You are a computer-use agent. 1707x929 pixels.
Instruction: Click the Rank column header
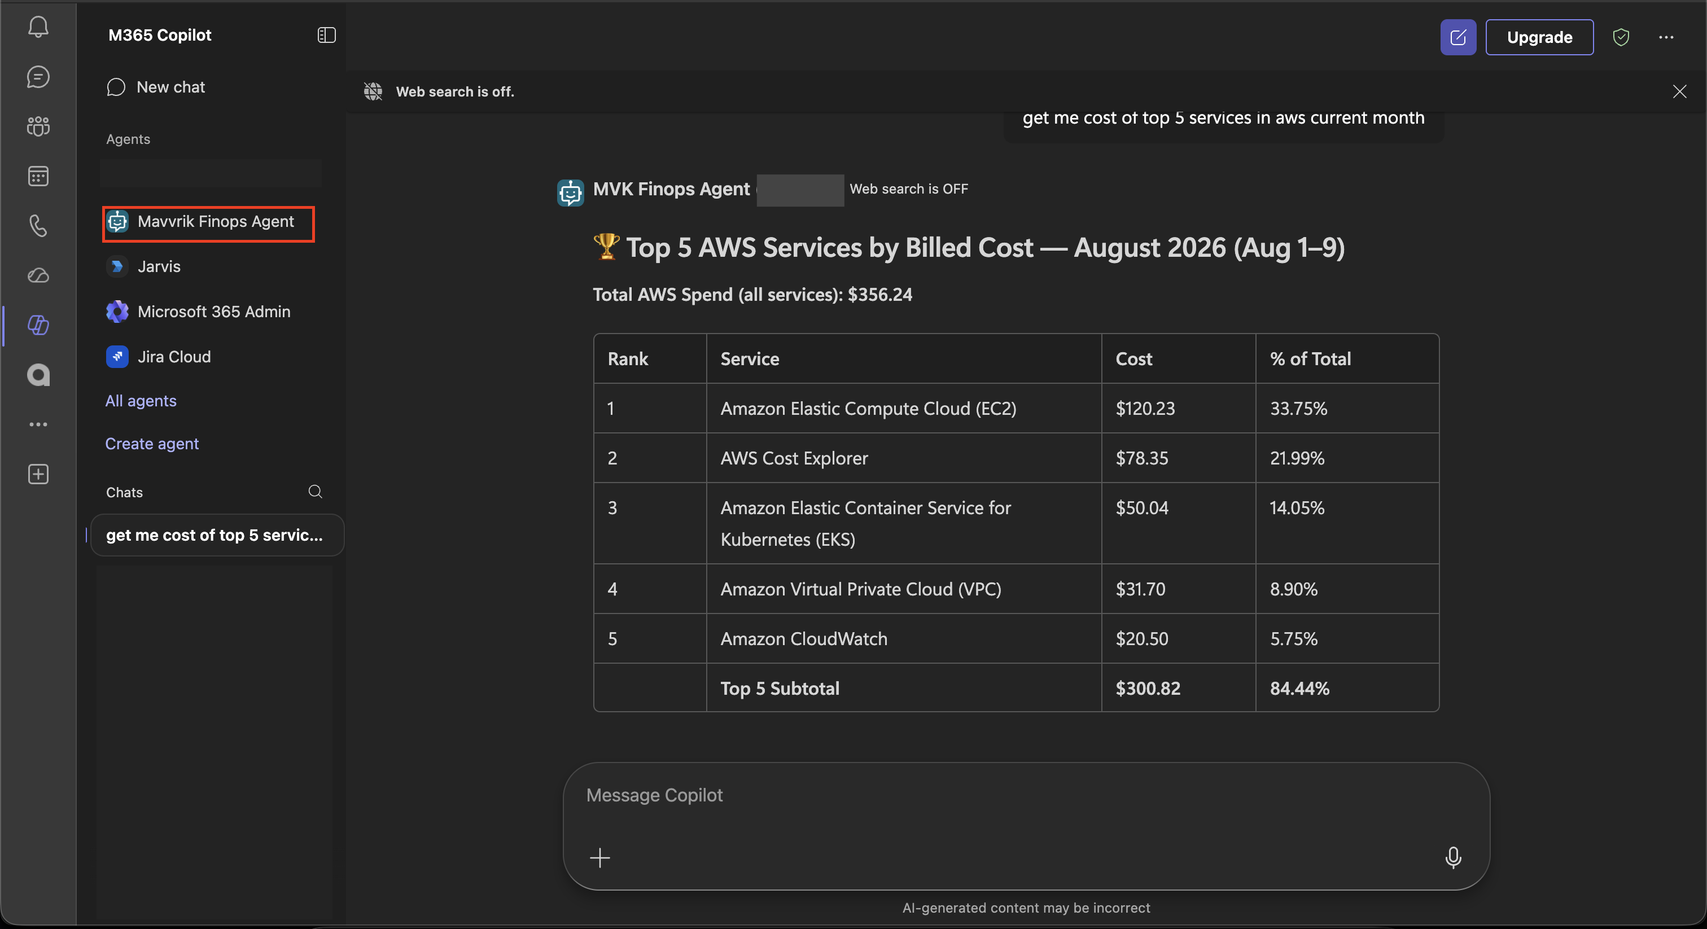tap(650, 358)
